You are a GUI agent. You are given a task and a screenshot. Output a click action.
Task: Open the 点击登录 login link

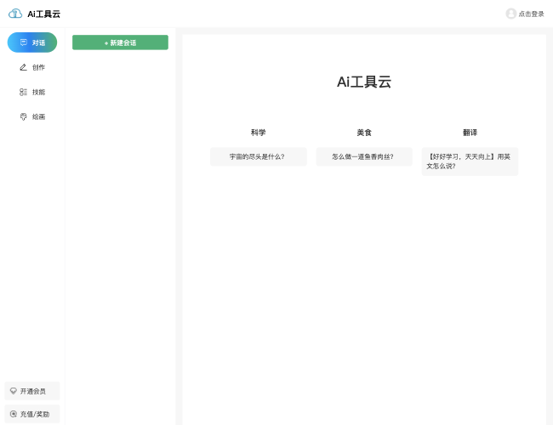531,14
